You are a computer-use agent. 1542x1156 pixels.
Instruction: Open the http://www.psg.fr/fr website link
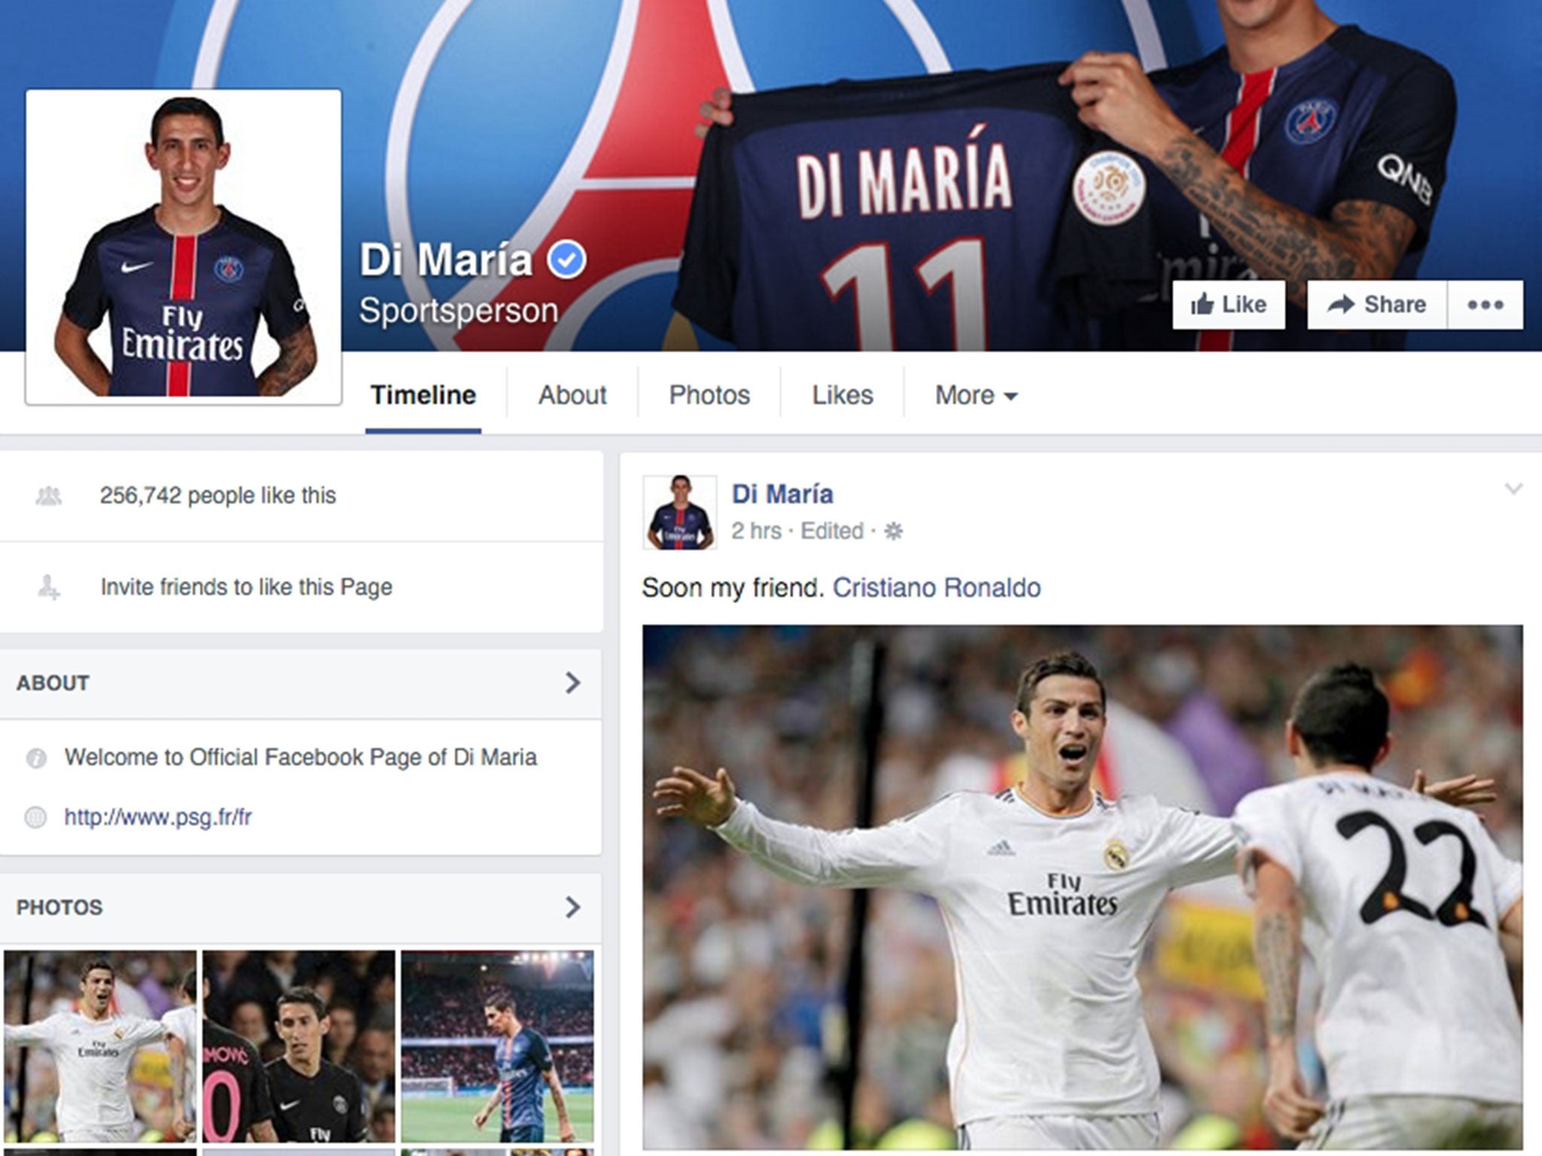158,817
